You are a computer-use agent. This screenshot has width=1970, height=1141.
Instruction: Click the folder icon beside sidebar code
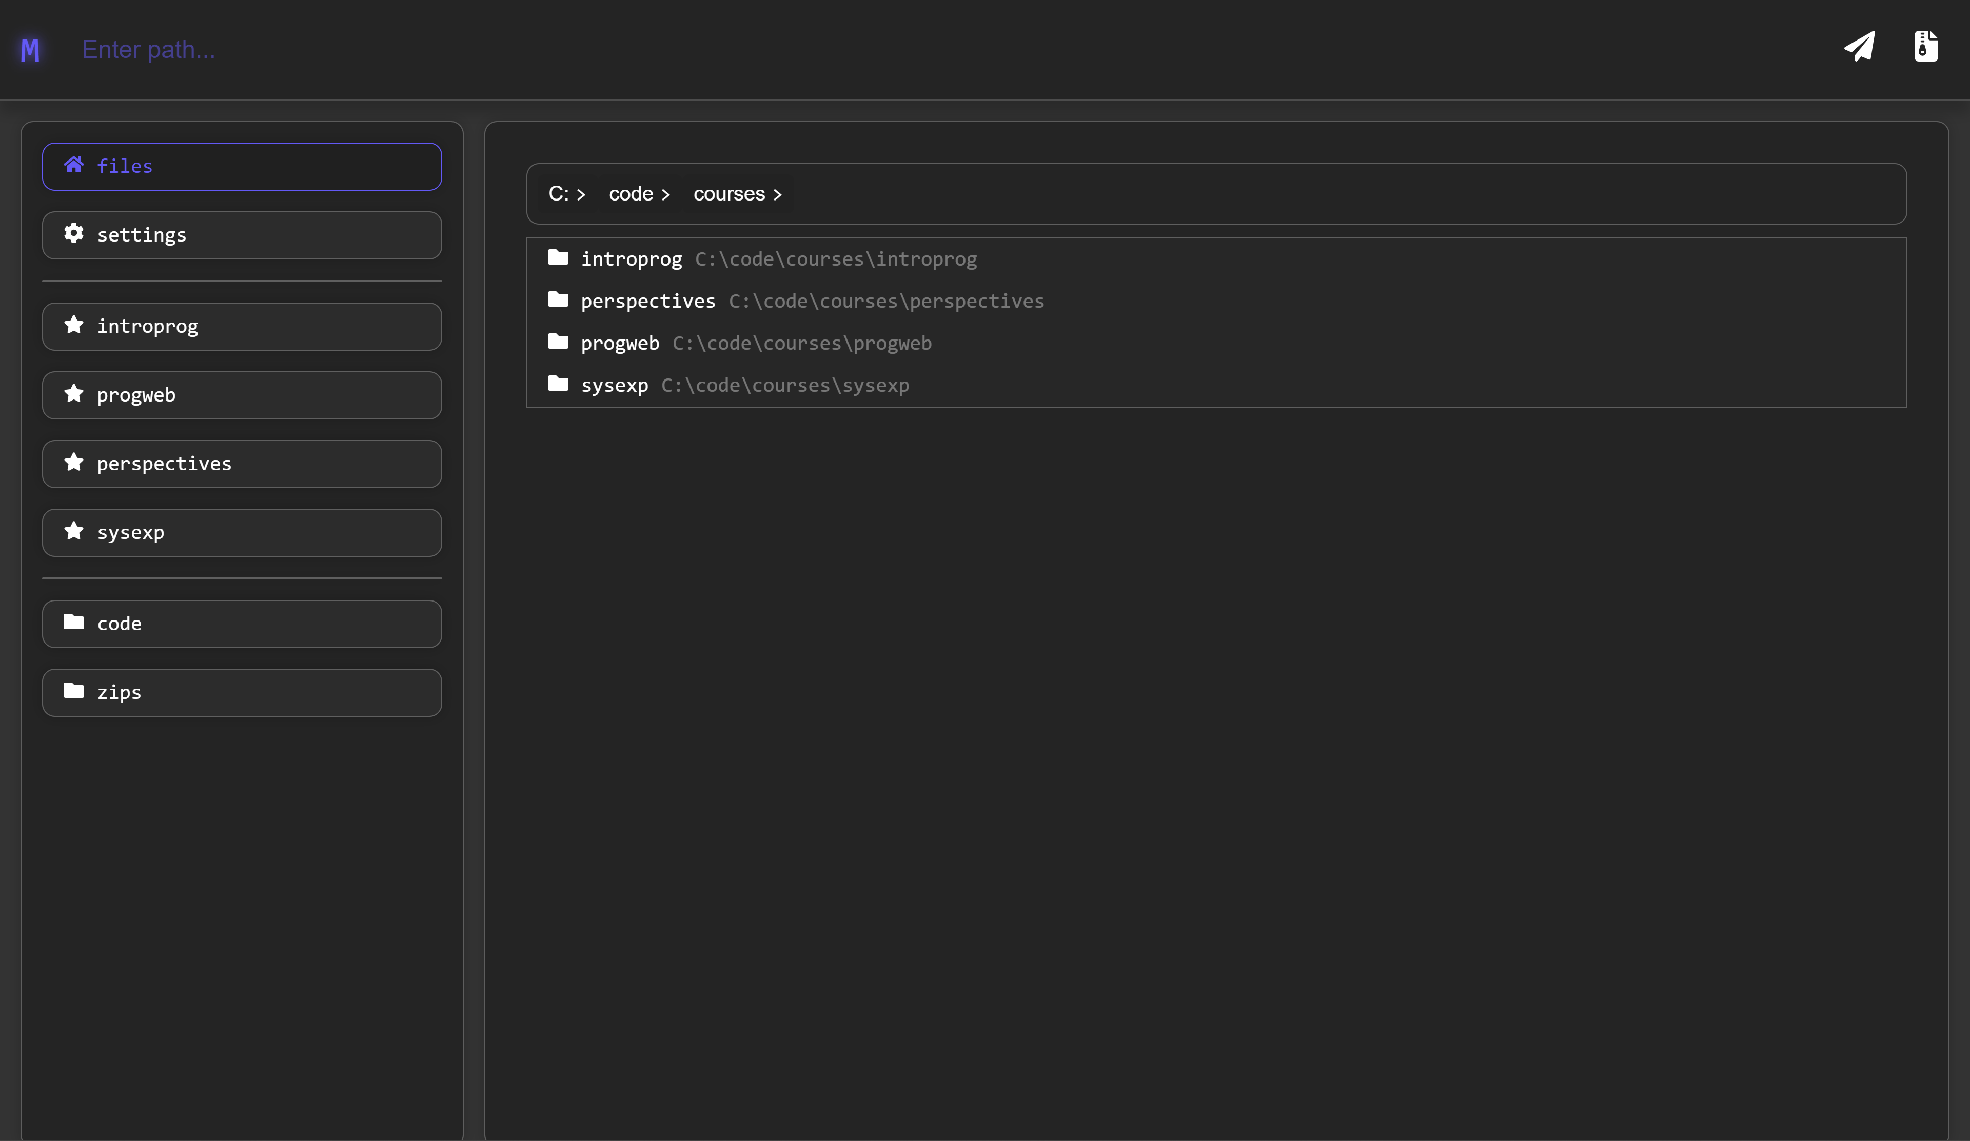(x=73, y=622)
